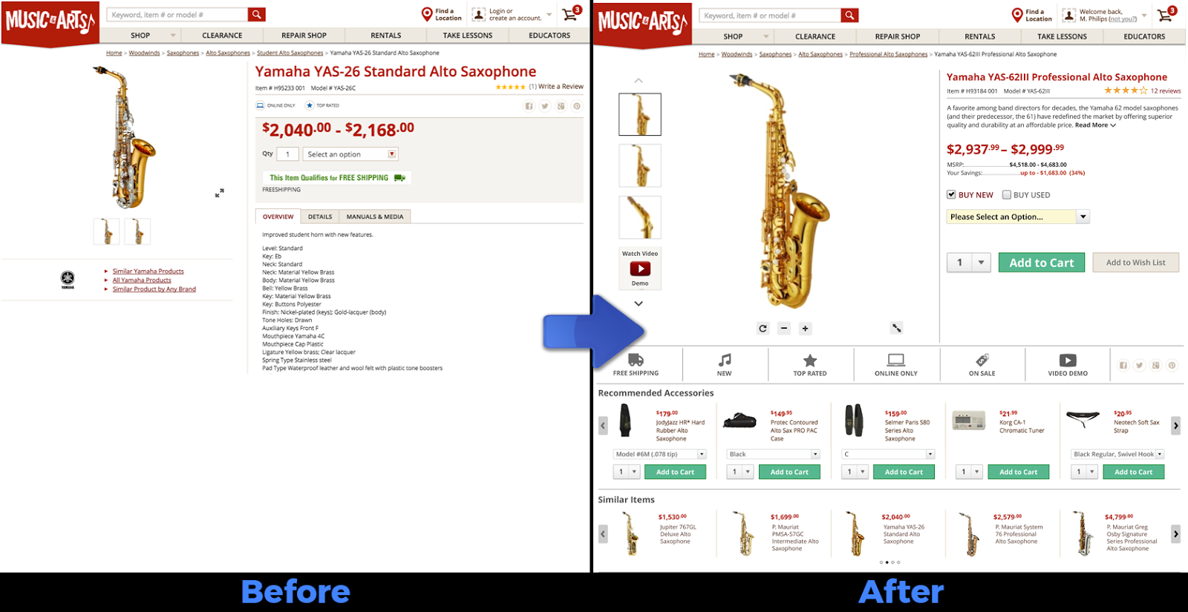1188x612 pixels.
Task: Click the Add to Wish List button
Action: coord(1136,263)
